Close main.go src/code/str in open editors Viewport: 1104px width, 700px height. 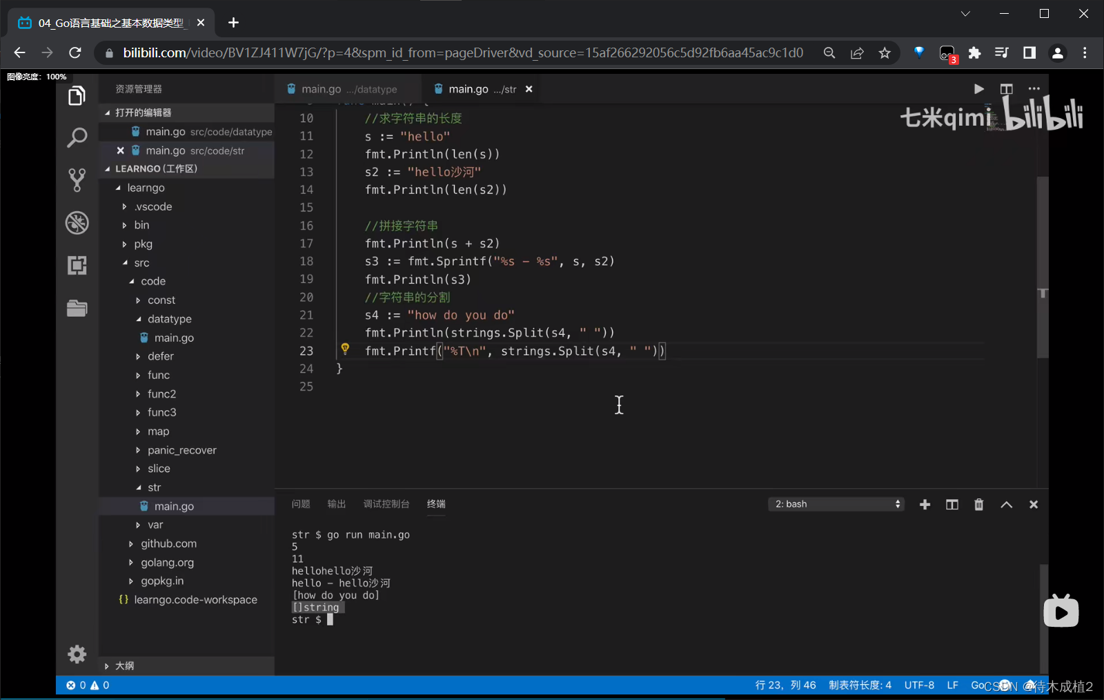coord(121,150)
